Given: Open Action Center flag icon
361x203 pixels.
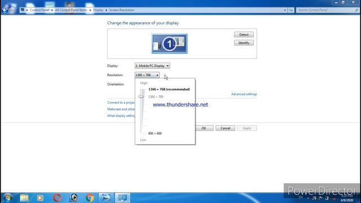Looking at the screenshot, I should pyautogui.click(x=320, y=198).
